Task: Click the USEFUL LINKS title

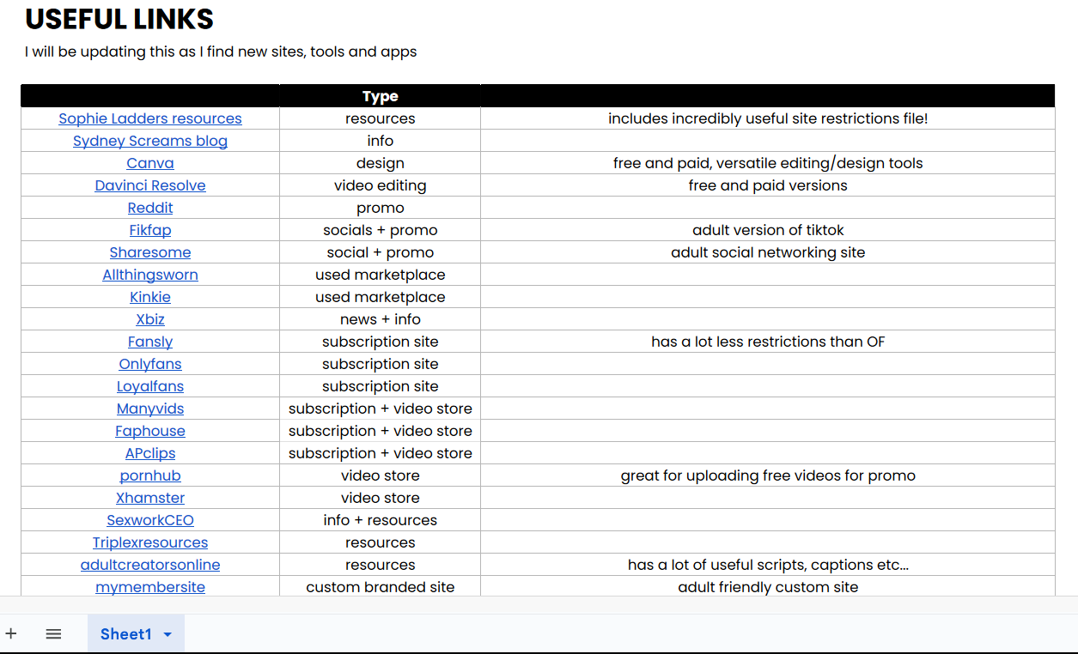Action: 119,19
